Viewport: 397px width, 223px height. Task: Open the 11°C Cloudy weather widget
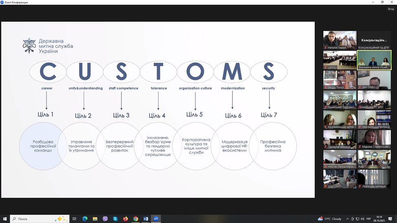coord(329,219)
